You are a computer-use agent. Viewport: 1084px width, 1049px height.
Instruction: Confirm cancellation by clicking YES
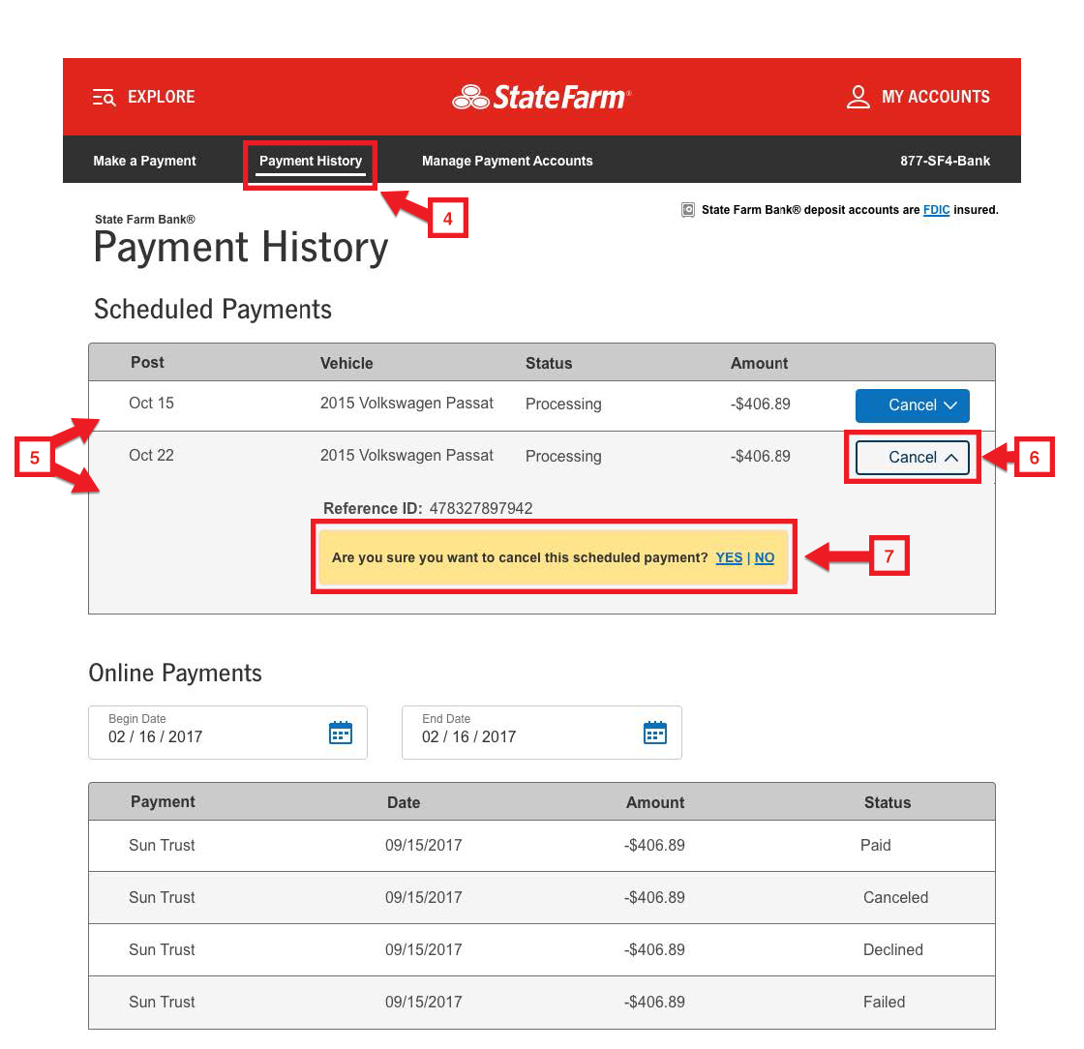tap(729, 557)
